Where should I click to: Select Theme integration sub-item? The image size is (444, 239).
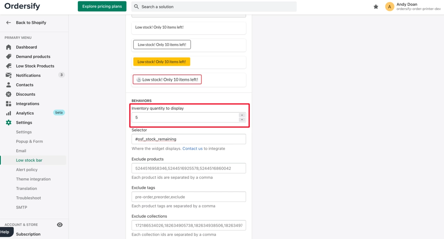33,179
